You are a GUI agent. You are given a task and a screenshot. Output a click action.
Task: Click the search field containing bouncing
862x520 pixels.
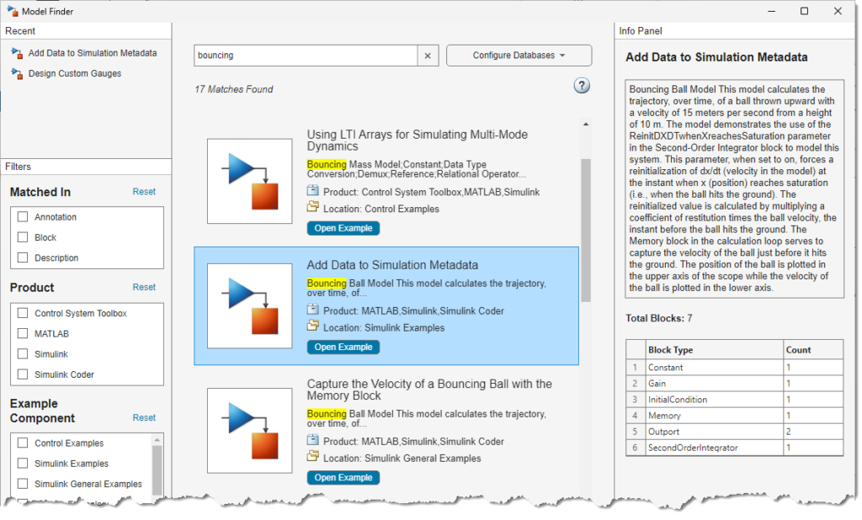click(x=306, y=56)
